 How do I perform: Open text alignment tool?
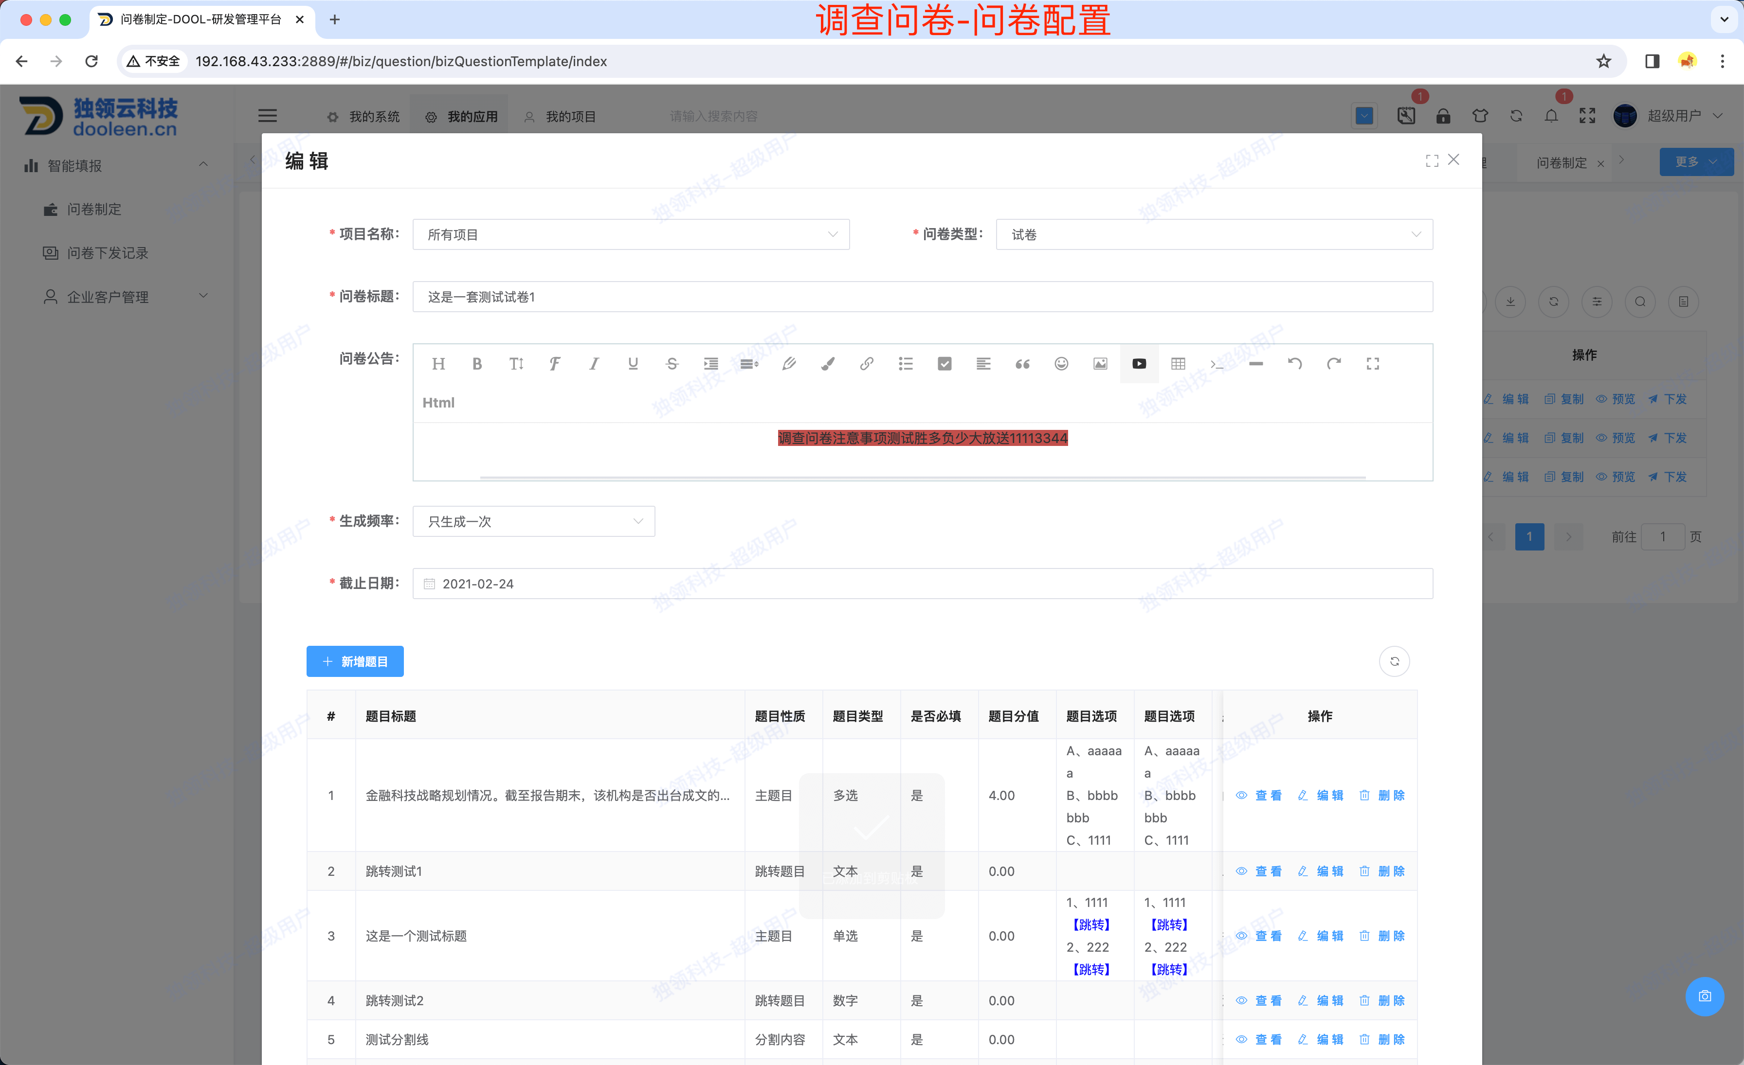click(x=983, y=363)
